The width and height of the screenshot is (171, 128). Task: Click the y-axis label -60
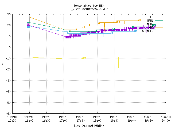[8, 114]
